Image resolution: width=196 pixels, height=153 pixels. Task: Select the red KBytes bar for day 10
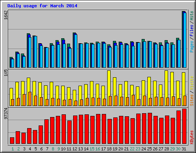[64, 129]
